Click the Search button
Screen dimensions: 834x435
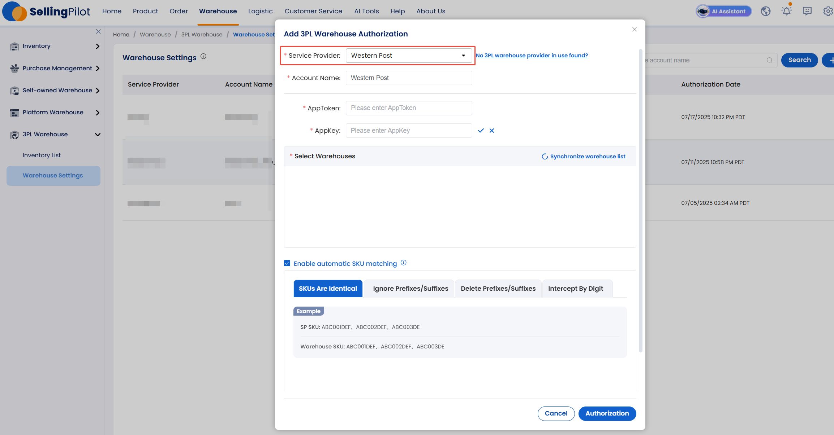point(799,60)
